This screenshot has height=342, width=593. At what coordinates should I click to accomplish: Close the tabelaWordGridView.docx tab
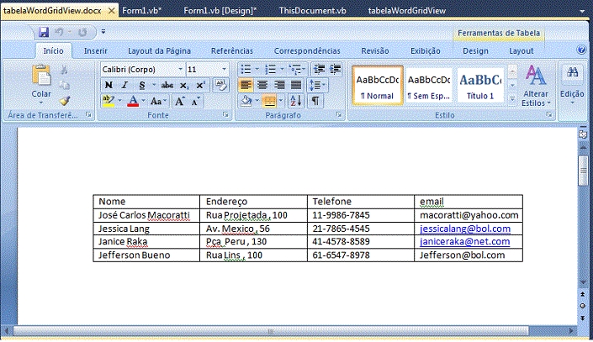pyautogui.click(x=112, y=11)
